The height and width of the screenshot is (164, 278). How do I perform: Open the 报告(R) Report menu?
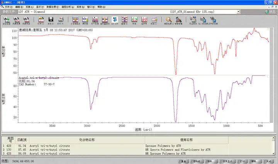click(x=80, y=7)
